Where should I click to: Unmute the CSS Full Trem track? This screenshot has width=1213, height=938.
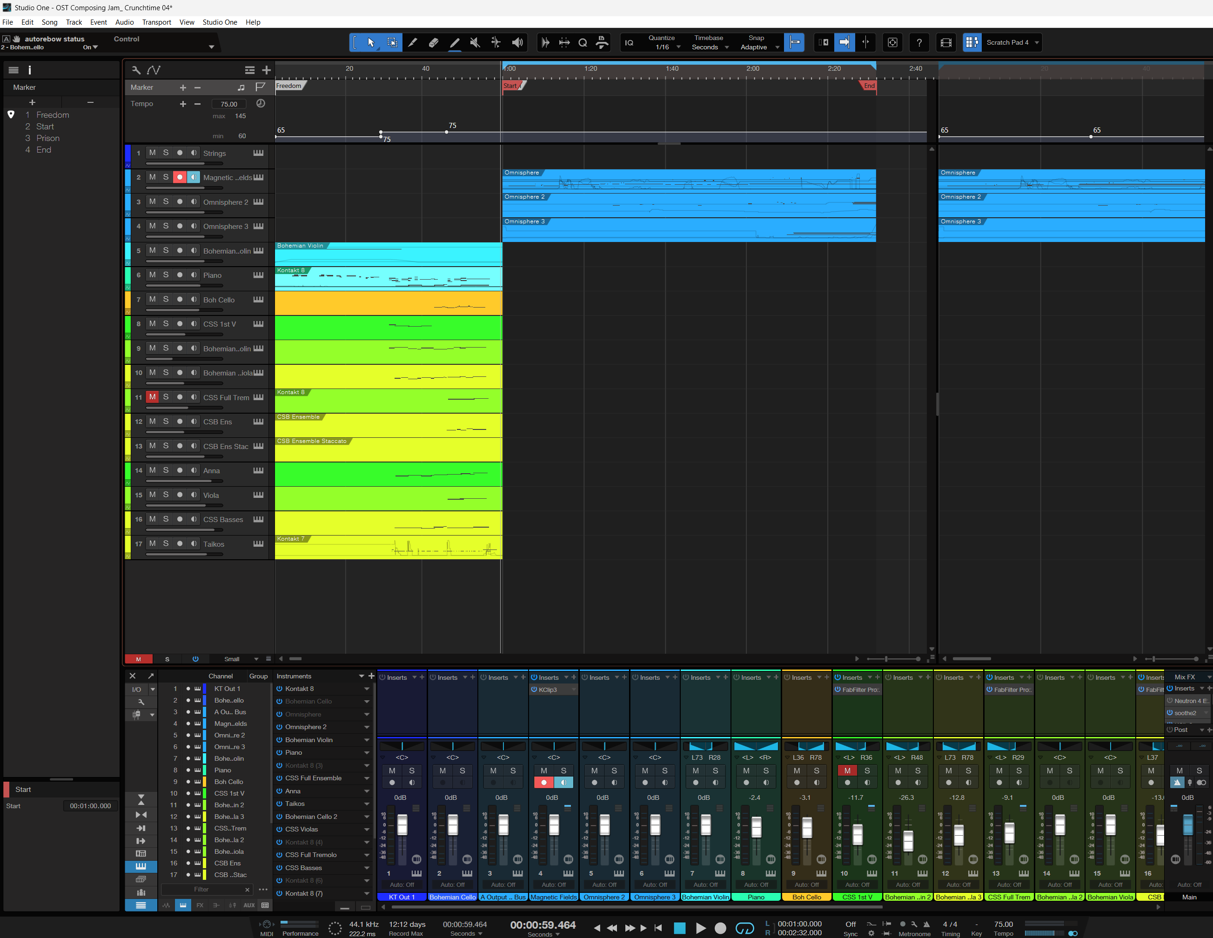click(152, 397)
